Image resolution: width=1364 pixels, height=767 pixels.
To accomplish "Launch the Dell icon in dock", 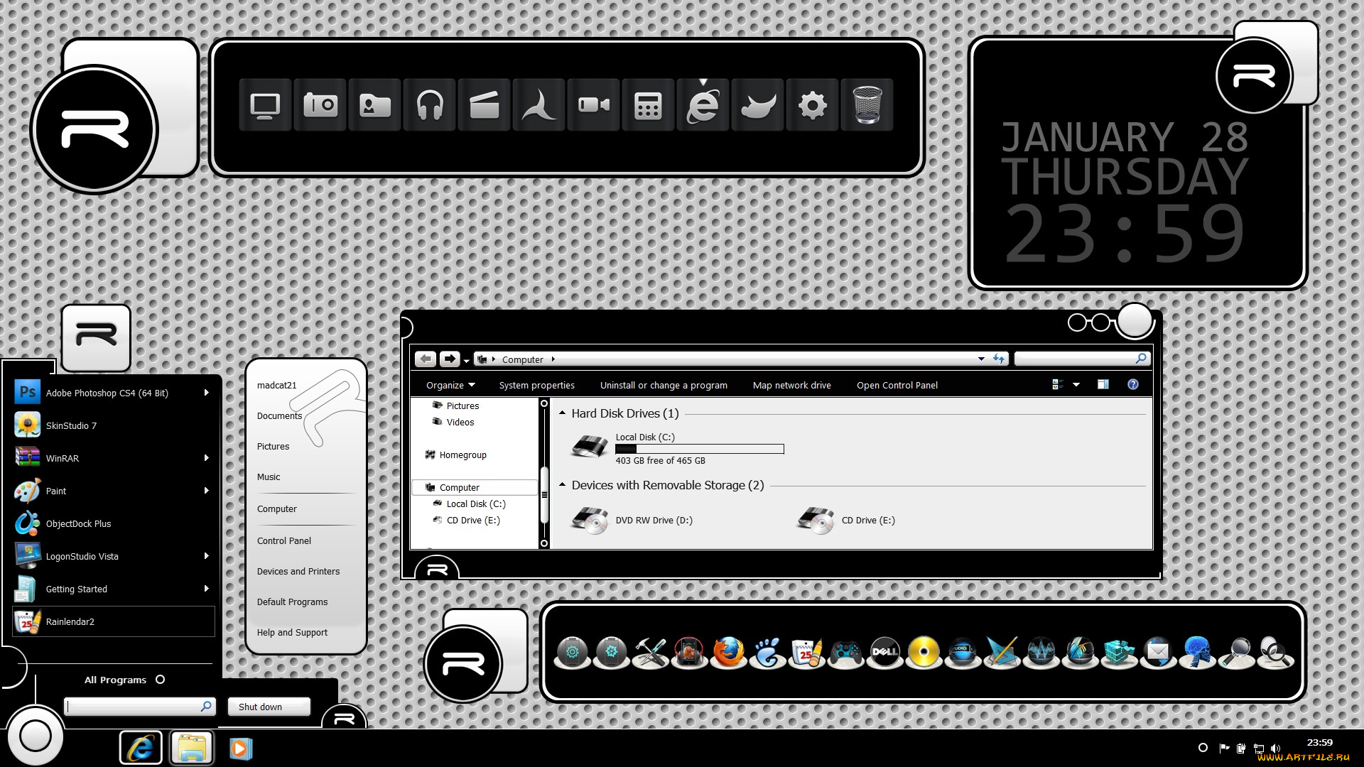I will (884, 652).
